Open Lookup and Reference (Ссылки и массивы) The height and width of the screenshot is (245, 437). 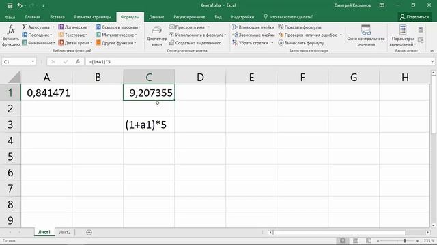point(118,27)
